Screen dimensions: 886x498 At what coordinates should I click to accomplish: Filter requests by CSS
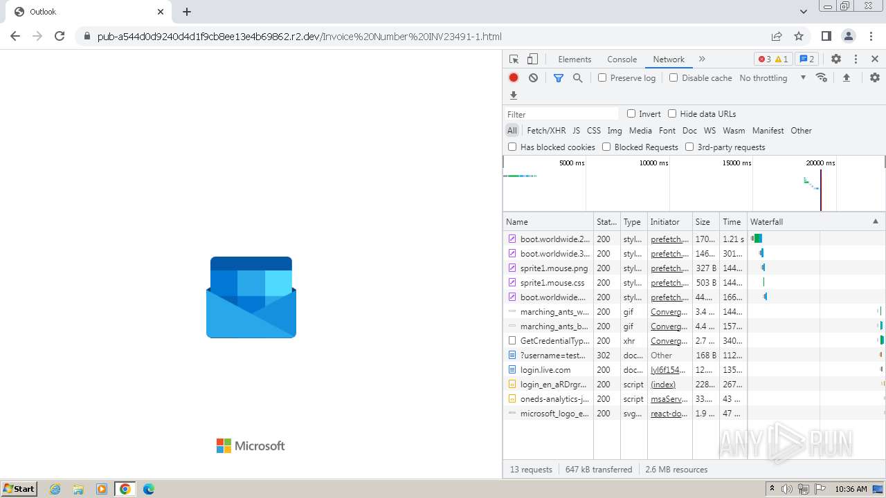[594, 130]
